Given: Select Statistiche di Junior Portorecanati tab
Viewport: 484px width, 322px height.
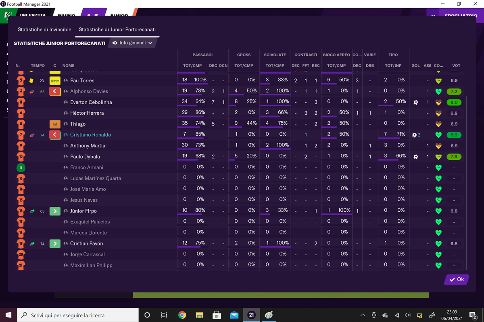Looking at the screenshot, I should tap(117, 29).
